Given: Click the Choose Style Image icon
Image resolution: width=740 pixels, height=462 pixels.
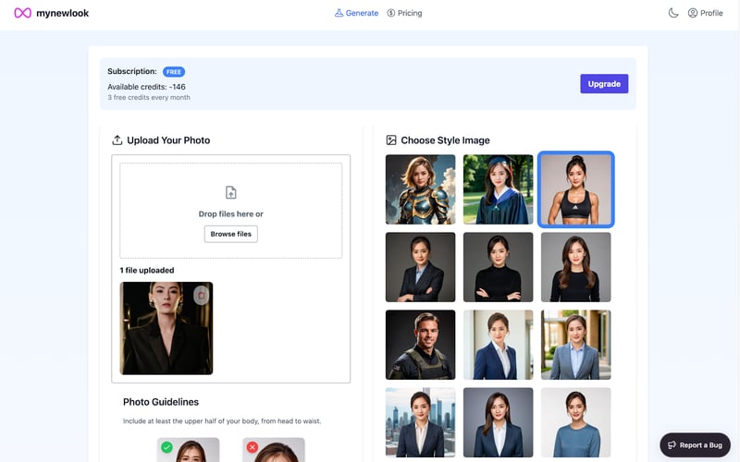Looking at the screenshot, I should [x=391, y=140].
